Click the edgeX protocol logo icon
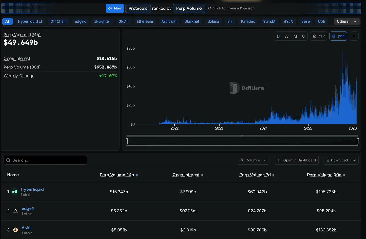This screenshot has height=239, width=366. [x=16, y=211]
